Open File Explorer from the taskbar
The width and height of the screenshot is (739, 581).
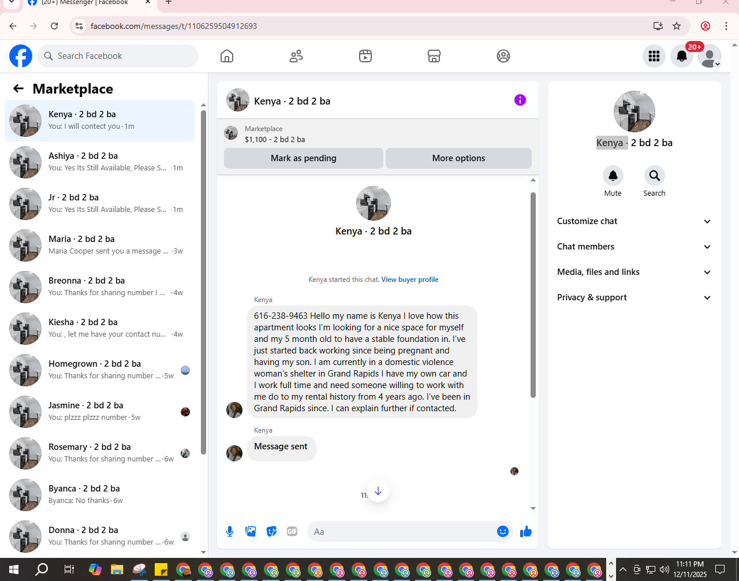(x=117, y=569)
